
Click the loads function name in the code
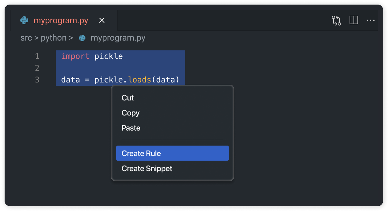[x=140, y=79]
